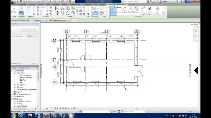
Task: Select the Arc Length dimension tool
Action: click(143, 11)
